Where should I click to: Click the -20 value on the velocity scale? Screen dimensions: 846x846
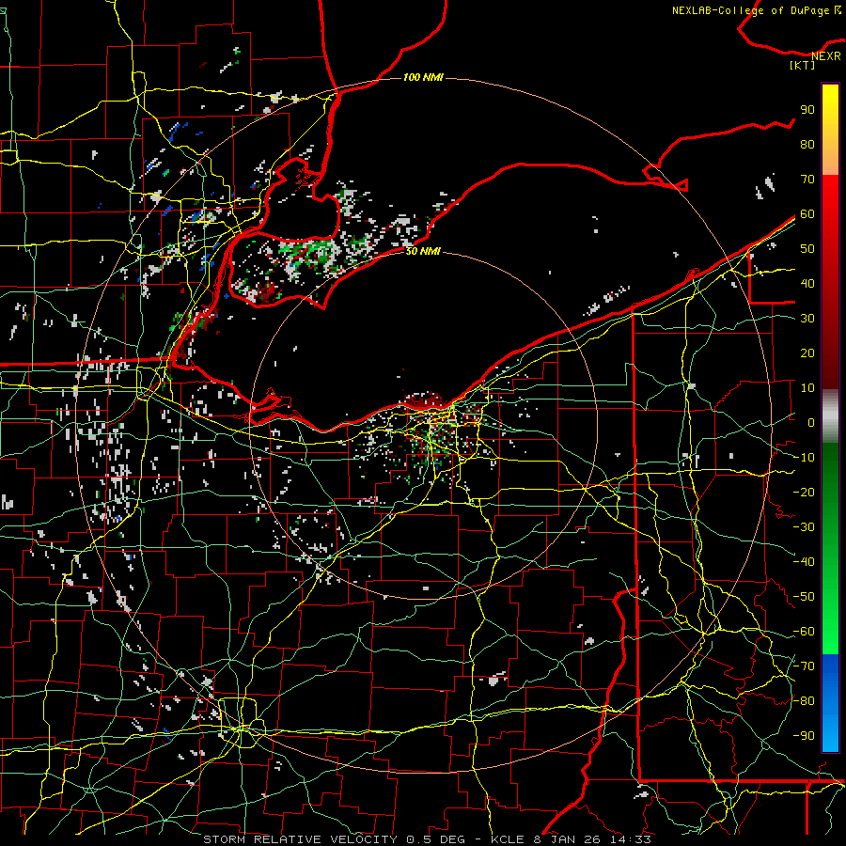pos(804,493)
